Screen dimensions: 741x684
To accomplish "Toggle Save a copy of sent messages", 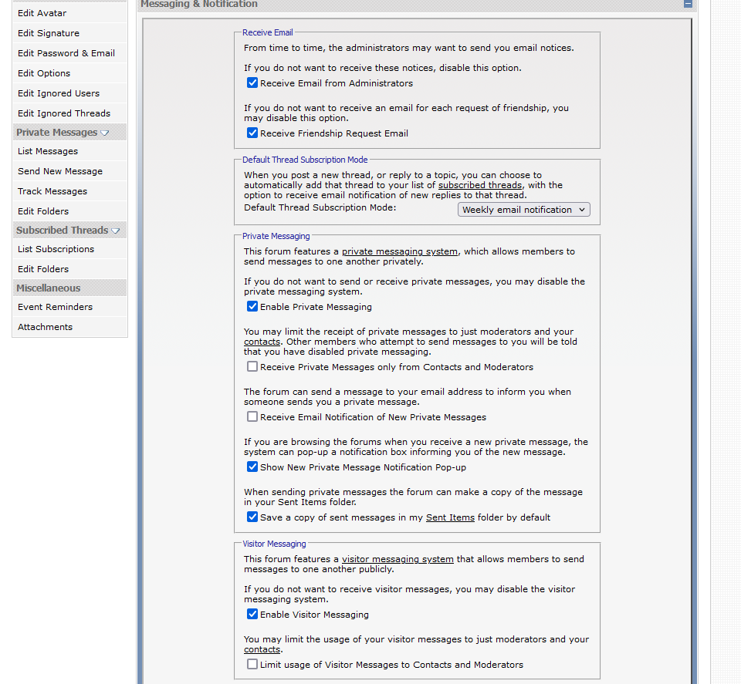I will pos(252,517).
